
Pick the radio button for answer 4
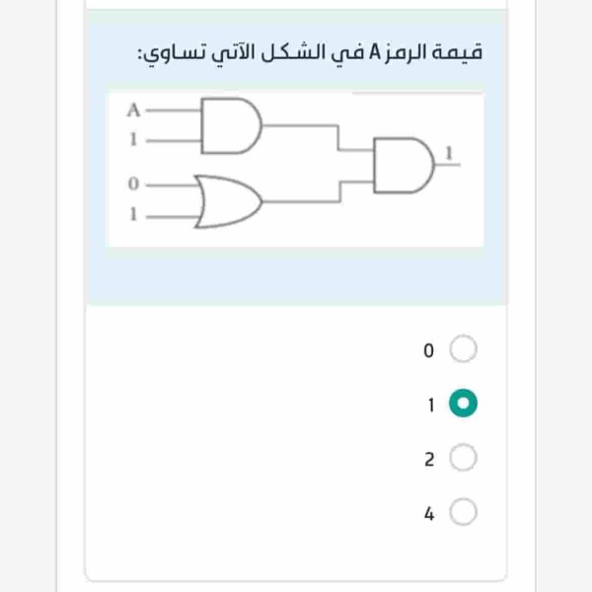pos(464,512)
